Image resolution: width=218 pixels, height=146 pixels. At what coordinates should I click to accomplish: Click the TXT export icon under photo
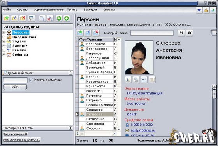(x=144, y=80)
